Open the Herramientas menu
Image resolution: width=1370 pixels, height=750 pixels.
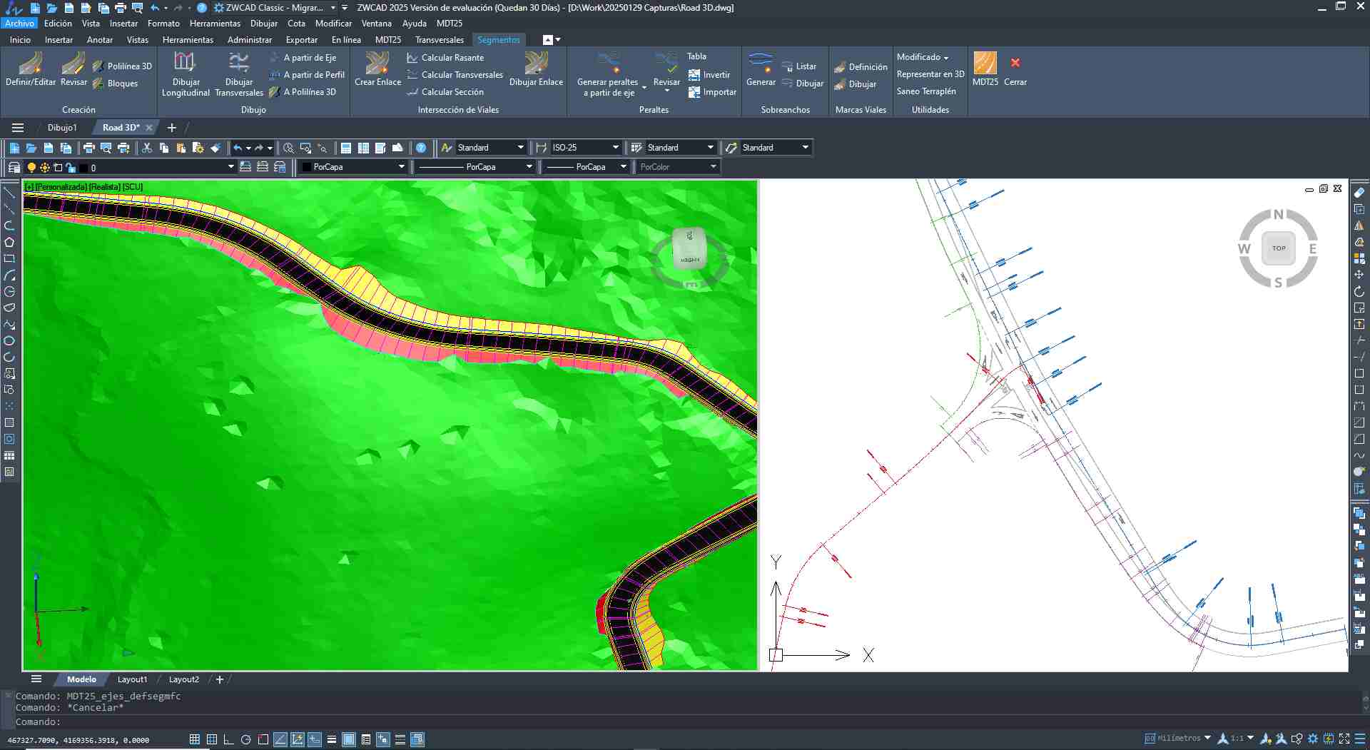click(215, 24)
